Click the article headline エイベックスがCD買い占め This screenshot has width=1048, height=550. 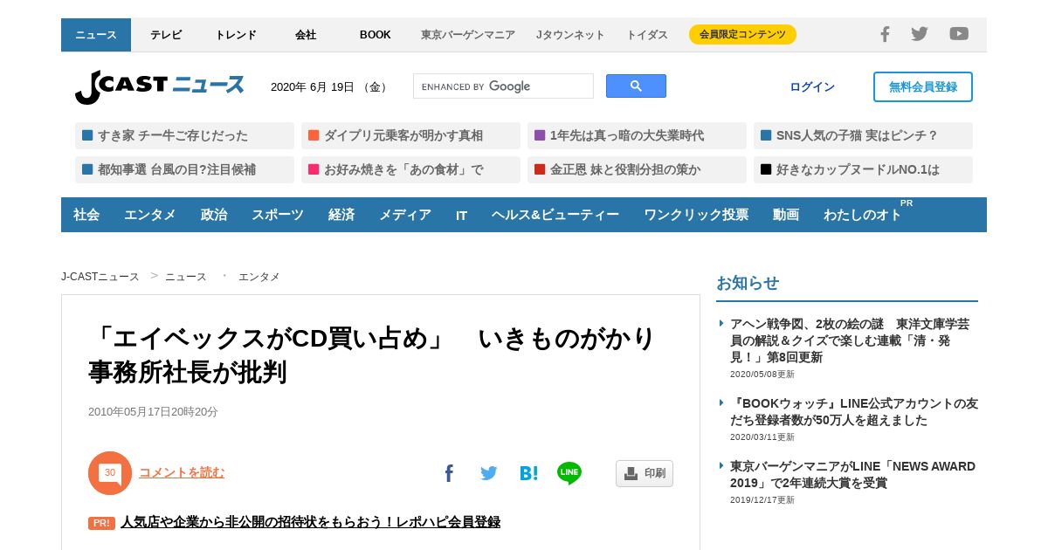(x=371, y=355)
